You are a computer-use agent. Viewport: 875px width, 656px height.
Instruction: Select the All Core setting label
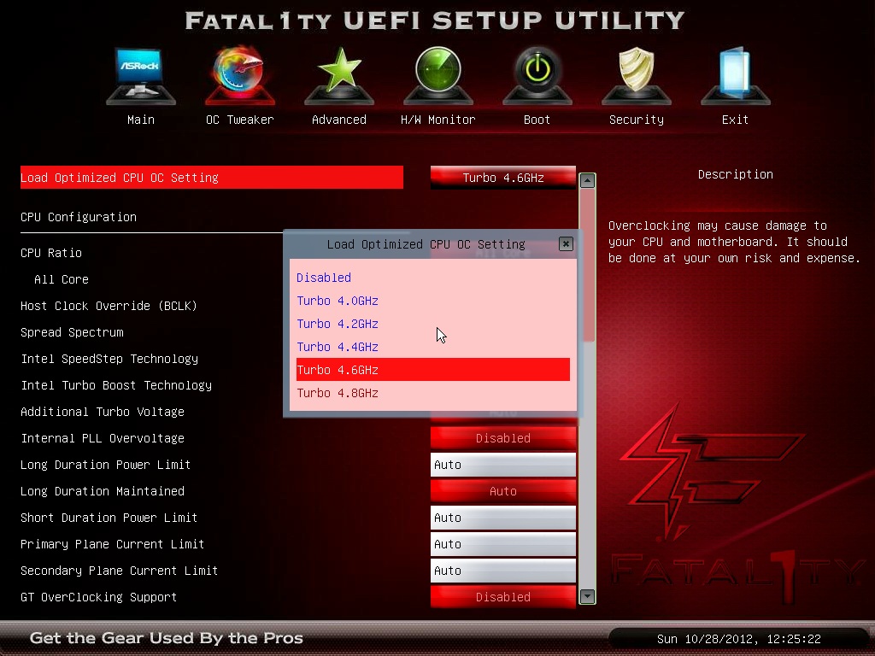(x=62, y=279)
